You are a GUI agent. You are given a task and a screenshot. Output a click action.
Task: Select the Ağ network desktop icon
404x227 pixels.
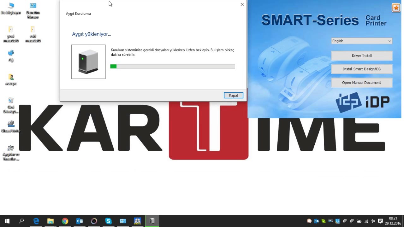pos(11,56)
